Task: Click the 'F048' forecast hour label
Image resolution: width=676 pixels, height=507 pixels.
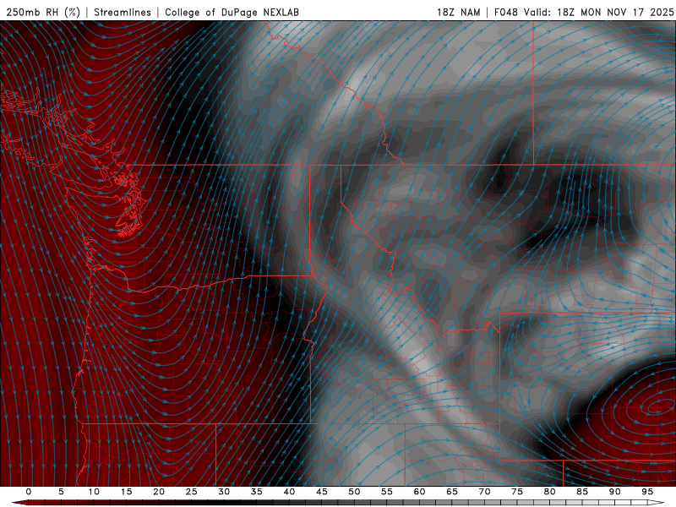Action: tap(505, 12)
